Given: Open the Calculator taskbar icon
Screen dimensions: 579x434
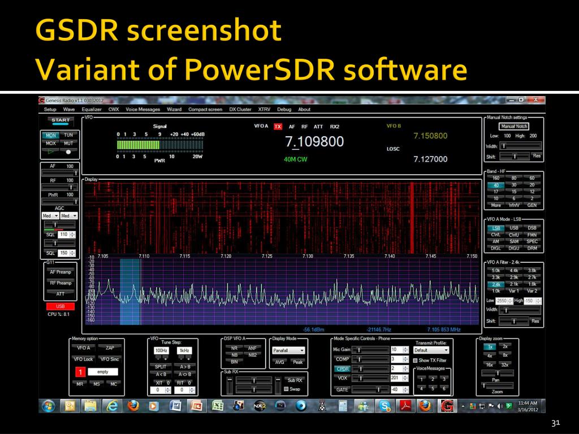Looking at the screenshot, I should click(x=343, y=406).
